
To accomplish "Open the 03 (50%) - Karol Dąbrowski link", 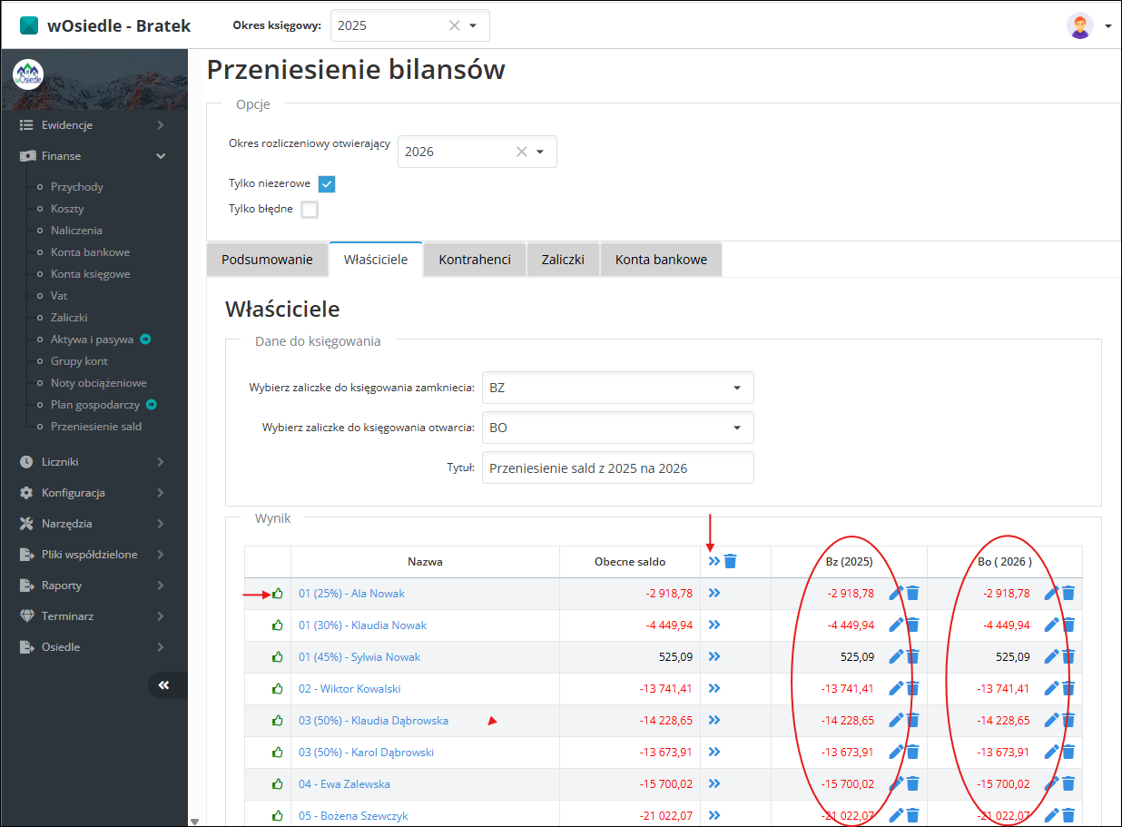I will pyautogui.click(x=366, y=752).
